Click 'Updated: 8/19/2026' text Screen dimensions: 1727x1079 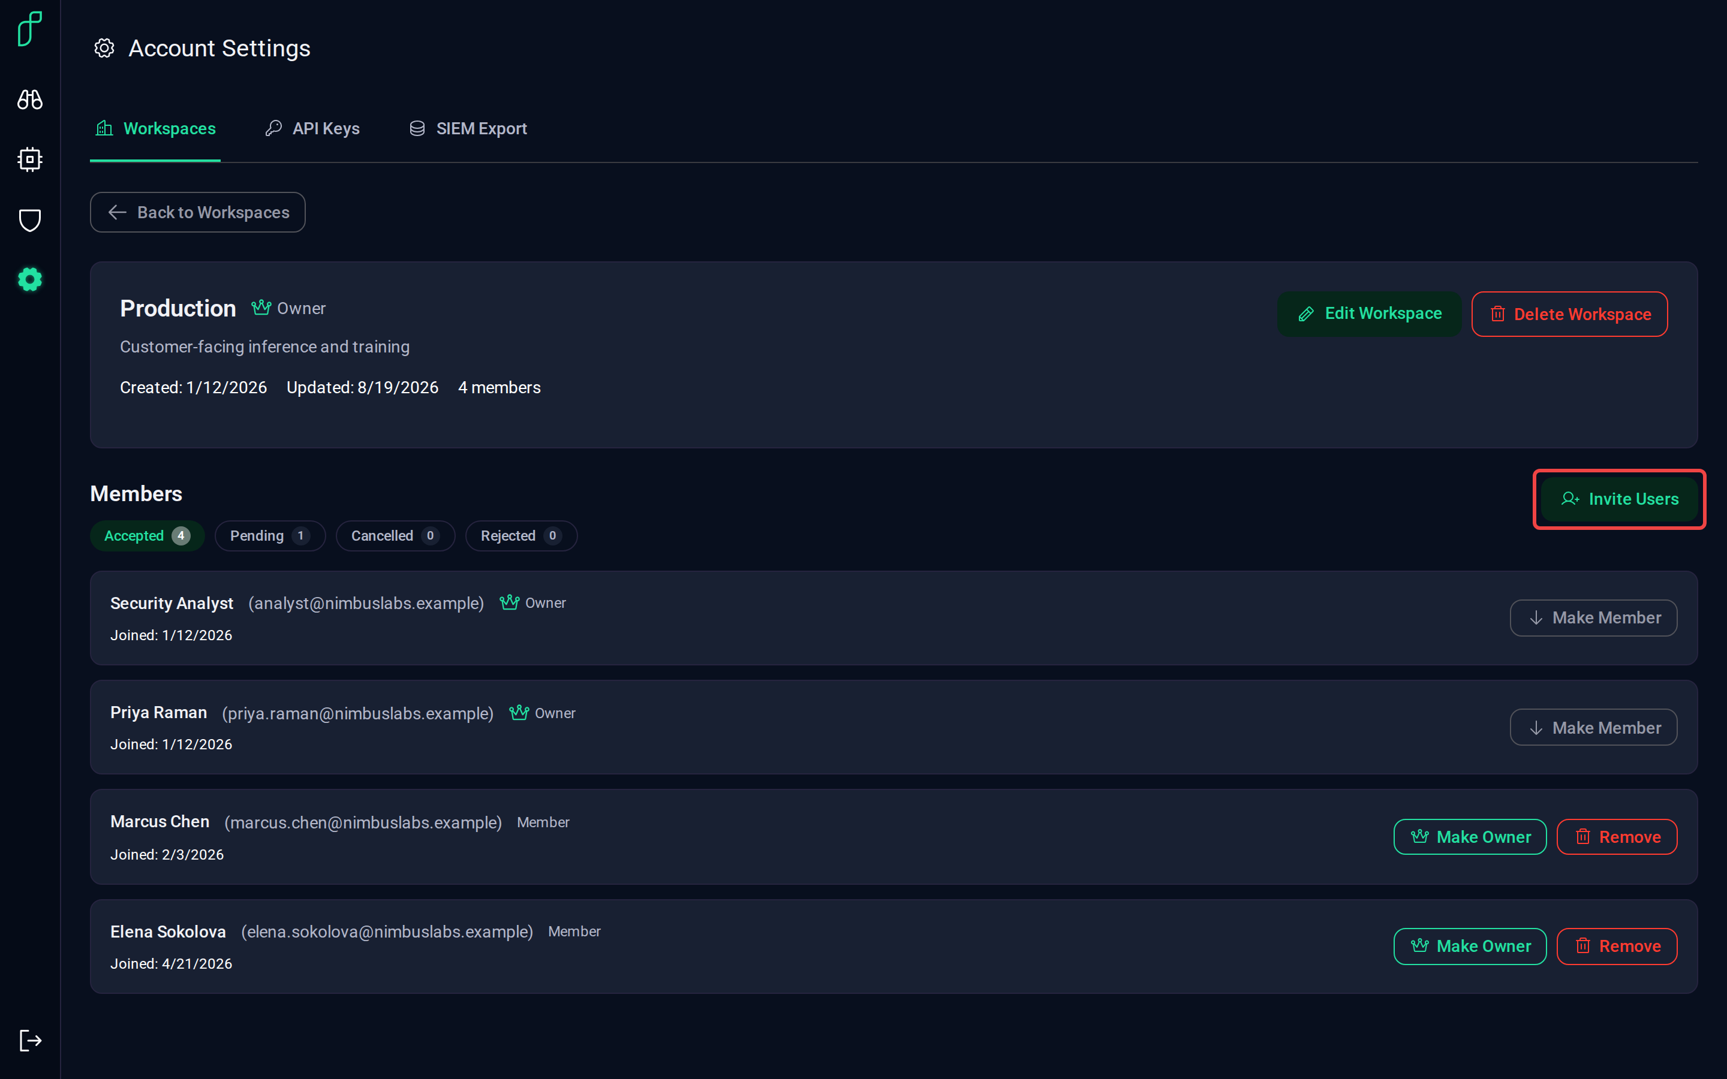coord(363,387)
